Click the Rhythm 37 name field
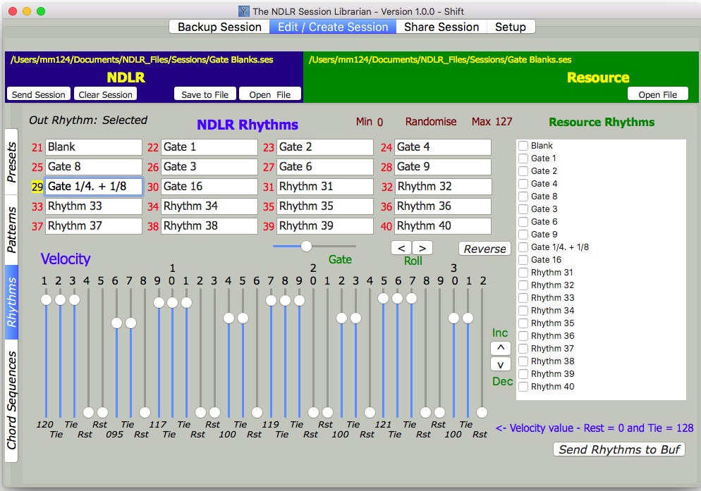The image size is (701, 491). click(x=93, y=225)
